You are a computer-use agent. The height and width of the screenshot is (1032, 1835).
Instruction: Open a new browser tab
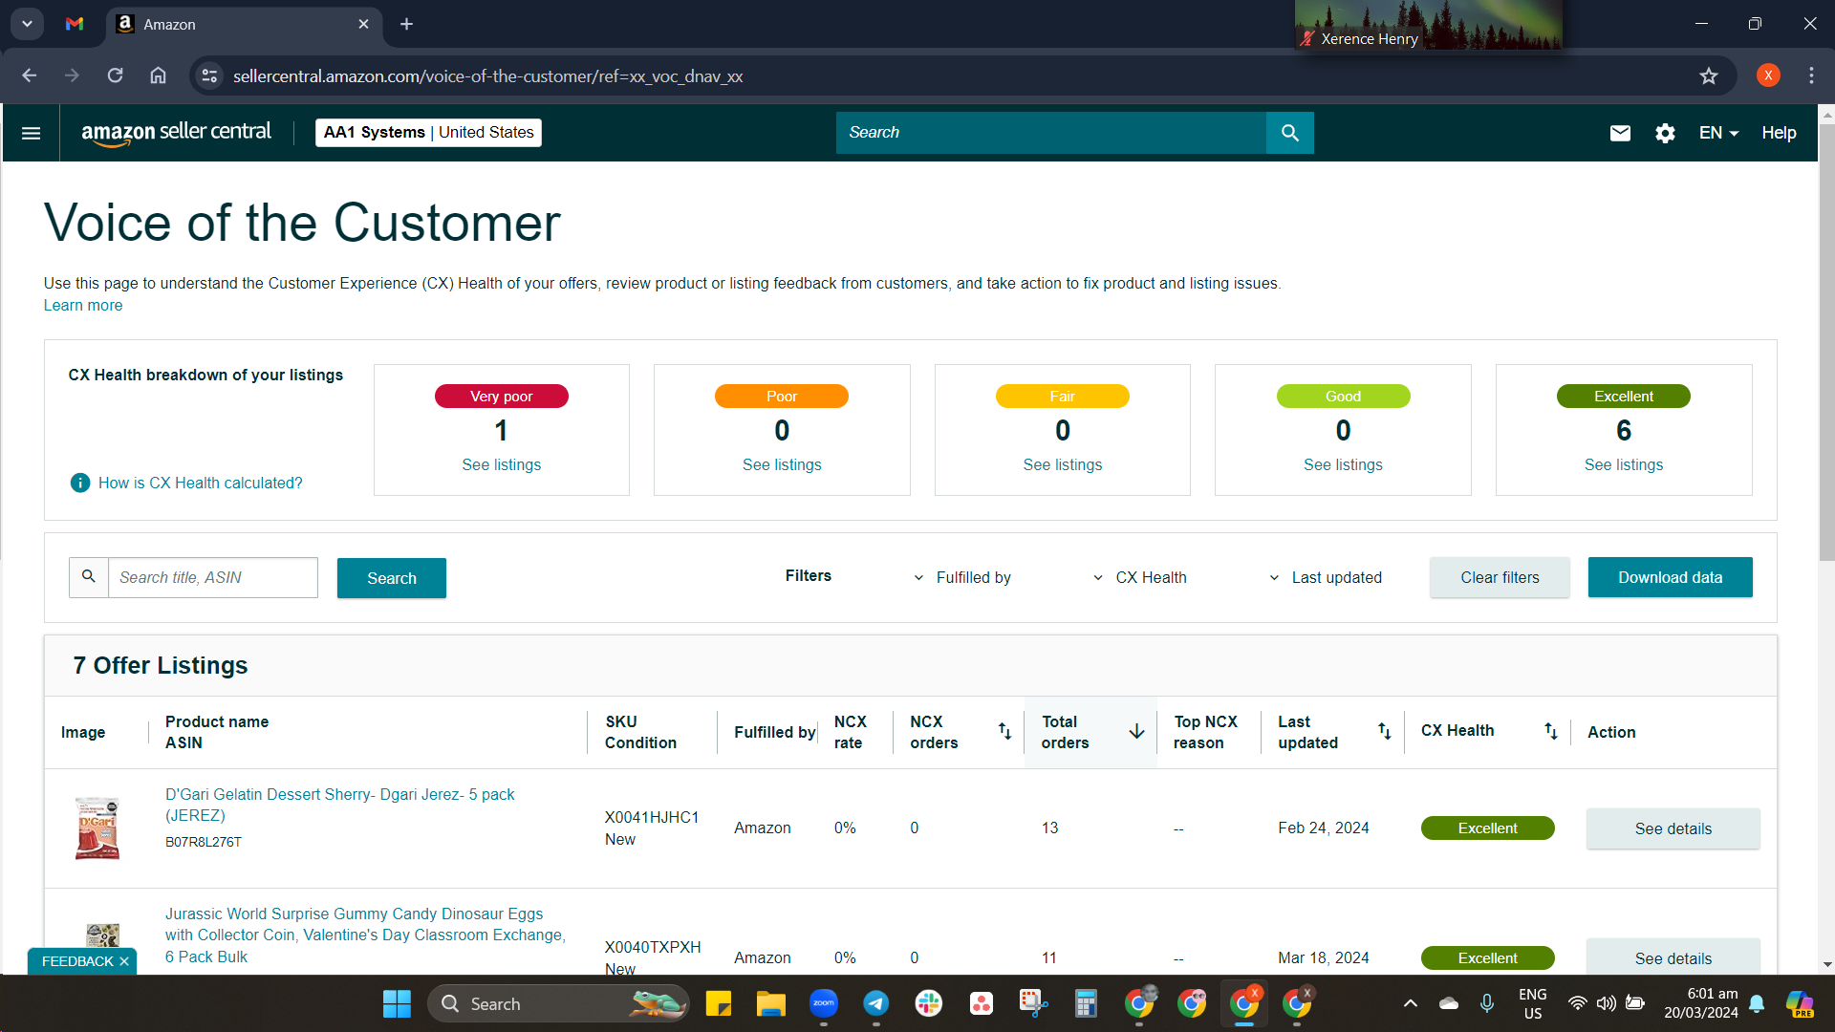point(406,24)
